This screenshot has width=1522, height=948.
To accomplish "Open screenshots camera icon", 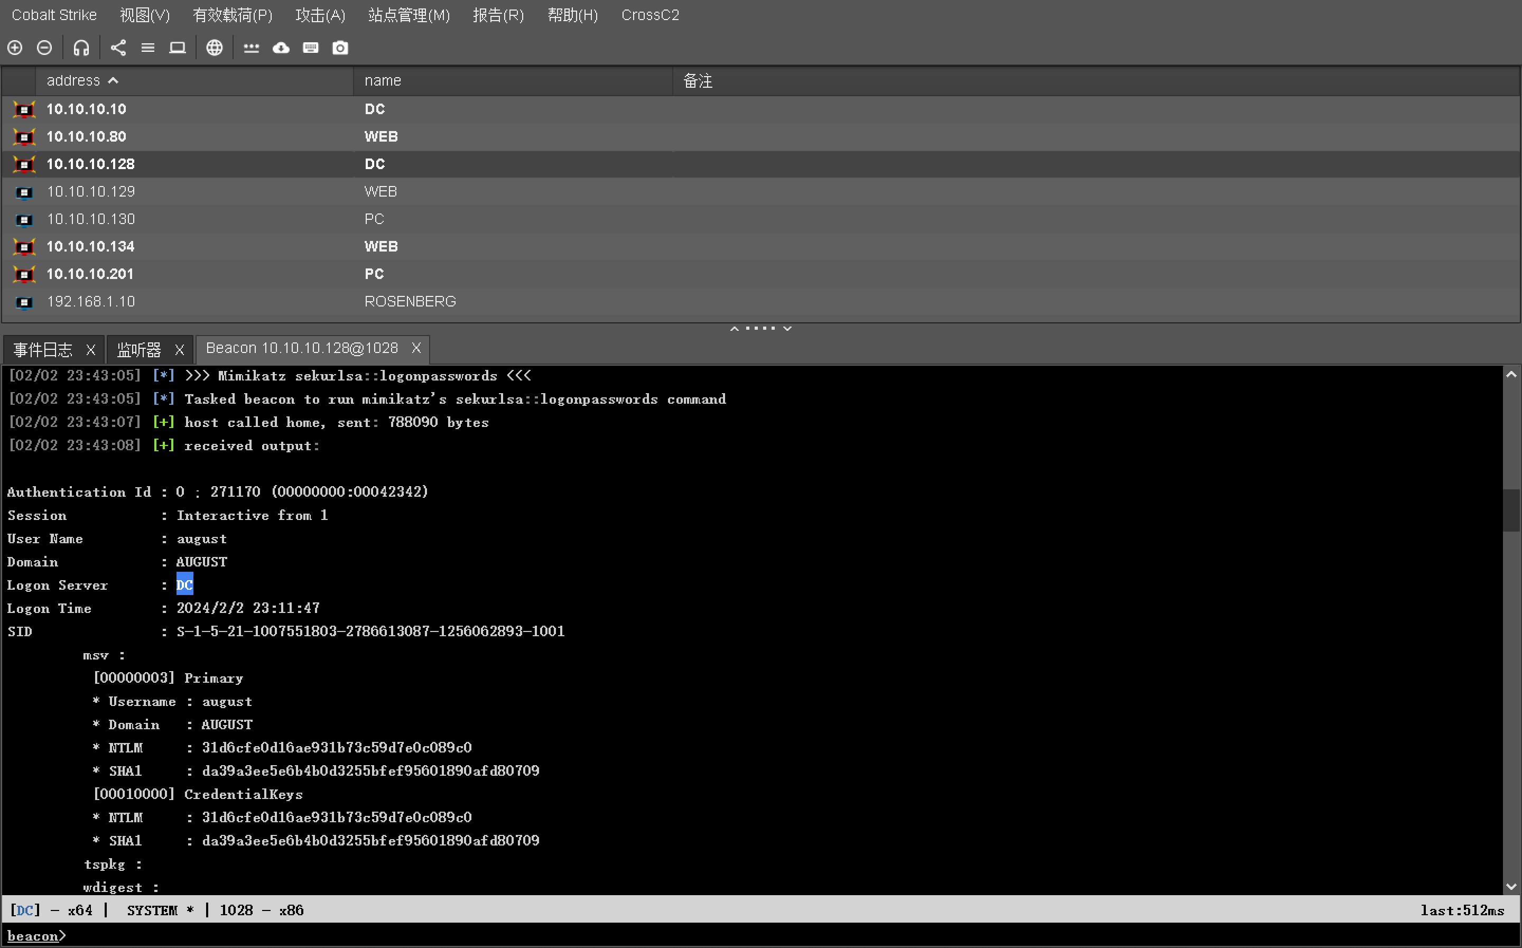I will 340,48.
